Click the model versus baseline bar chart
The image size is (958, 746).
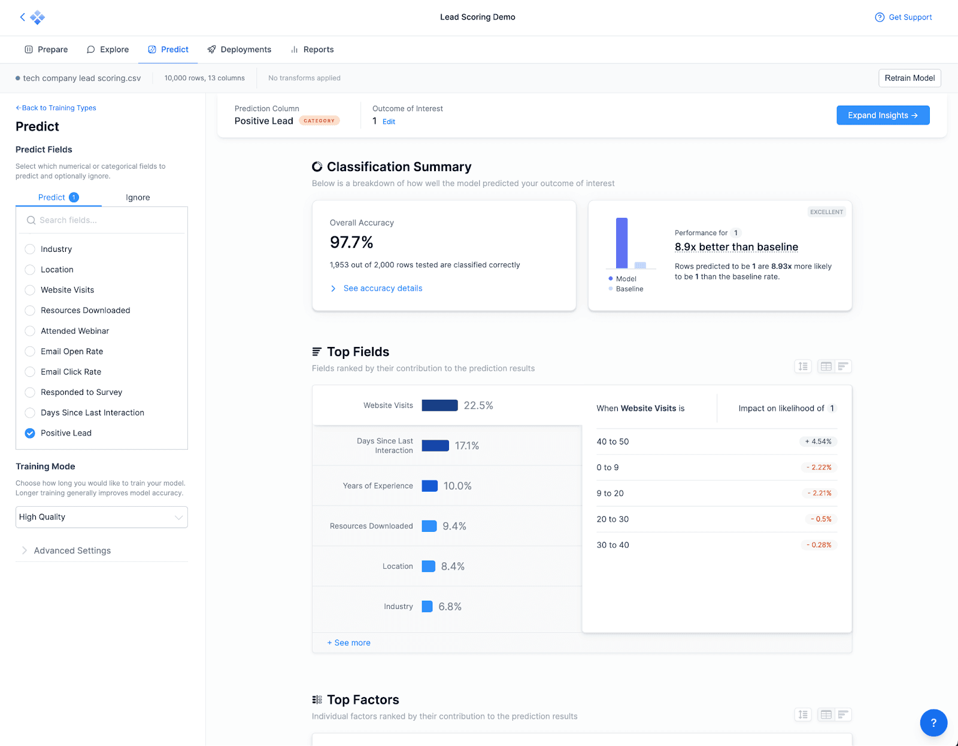[x=630, y=243]
